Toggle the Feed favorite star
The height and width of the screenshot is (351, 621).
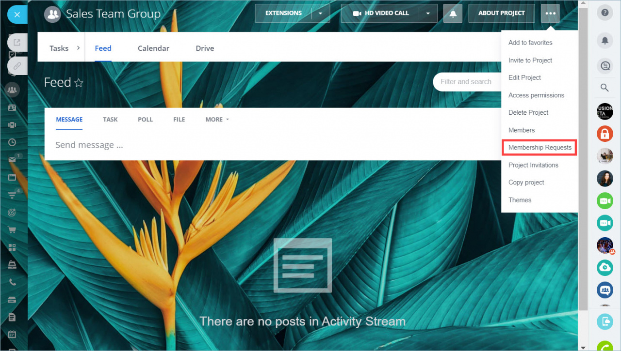coord(79,83)
